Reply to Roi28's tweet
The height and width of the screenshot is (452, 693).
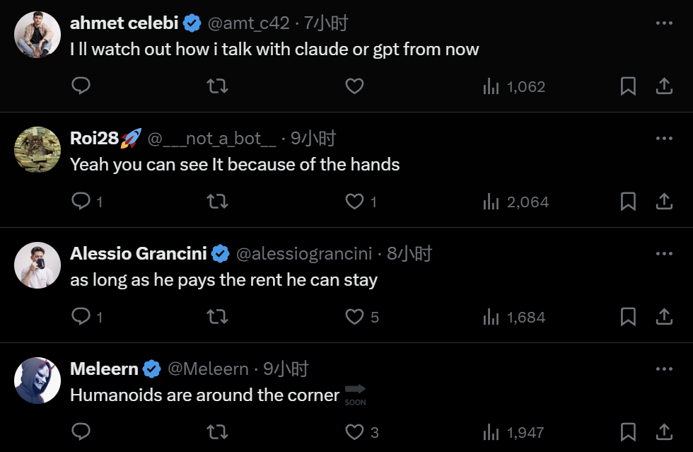(x=81, y=202)
